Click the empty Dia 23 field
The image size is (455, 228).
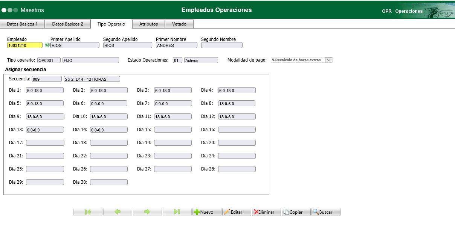click(x=173, y=156)
